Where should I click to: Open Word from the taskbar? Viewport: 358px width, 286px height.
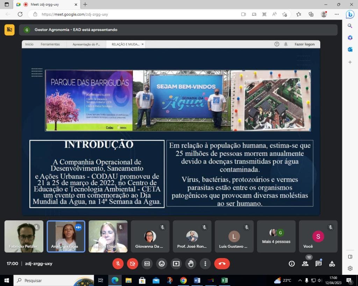pos(197,280)
